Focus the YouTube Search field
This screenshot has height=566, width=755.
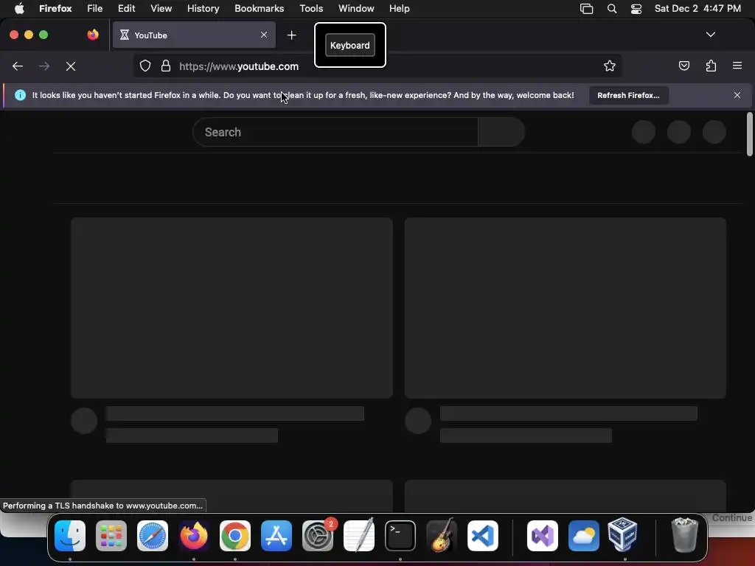(335, 132)
